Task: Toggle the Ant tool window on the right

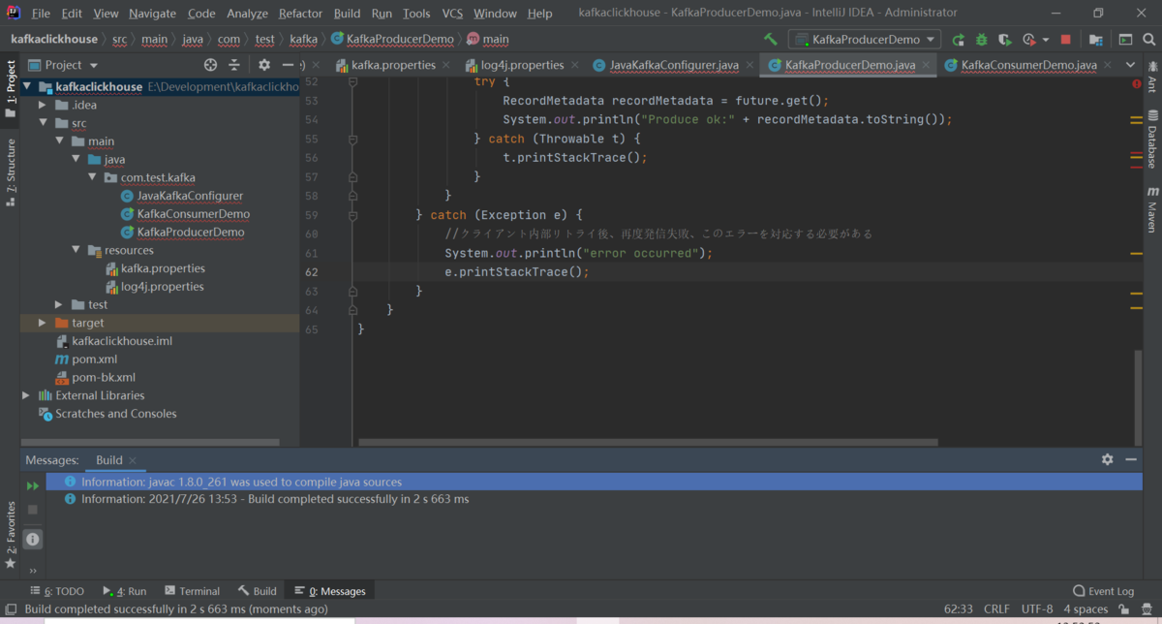Action: [1152, 77]
